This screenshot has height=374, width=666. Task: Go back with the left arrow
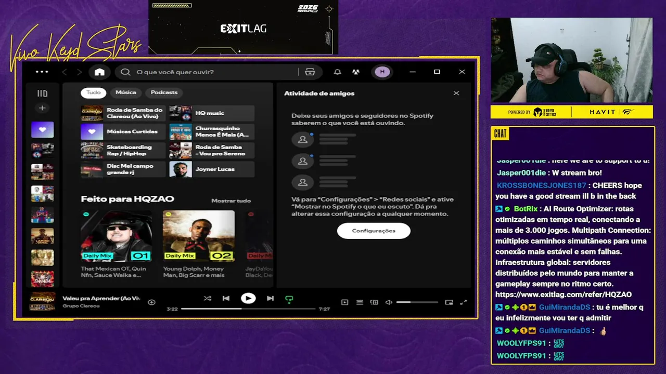click(65, 72)
